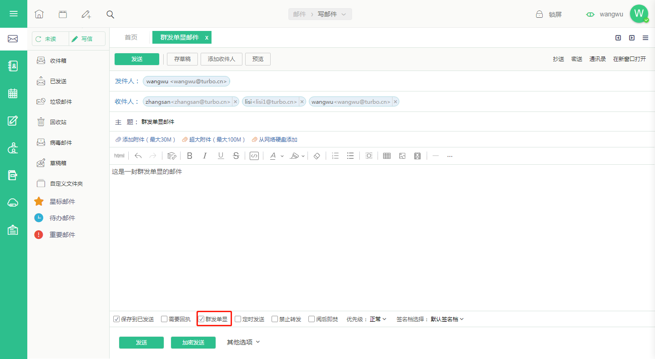Image resolution: width=655 pixels, height=359 pixels.
Task: Click the eraser clear-format icon
Action: (x=317, y=156)
